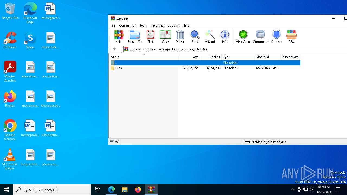The height and width of the screenshot is (195, 347).
Task: Open the Commands menu
Action: click(x=127, y=25)
